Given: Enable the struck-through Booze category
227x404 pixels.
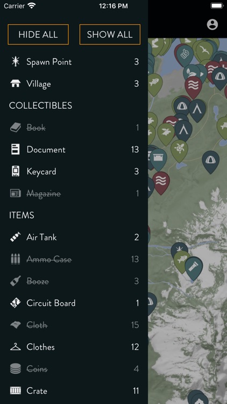Looking at the screenshot, I should pos(74,281).
